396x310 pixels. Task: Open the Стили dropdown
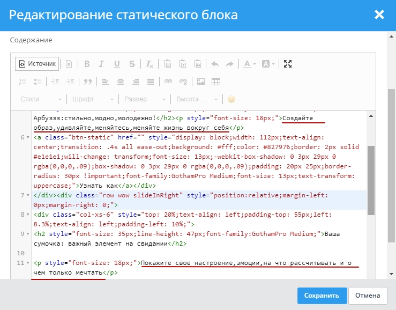(41, 99)
